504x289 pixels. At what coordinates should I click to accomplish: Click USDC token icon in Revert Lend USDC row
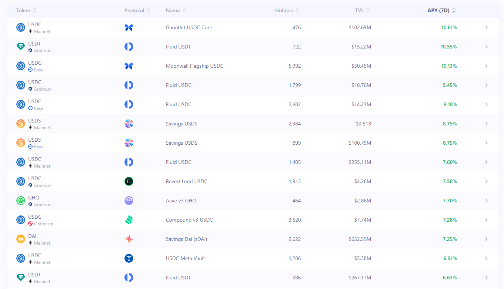[x=21, y=181]
